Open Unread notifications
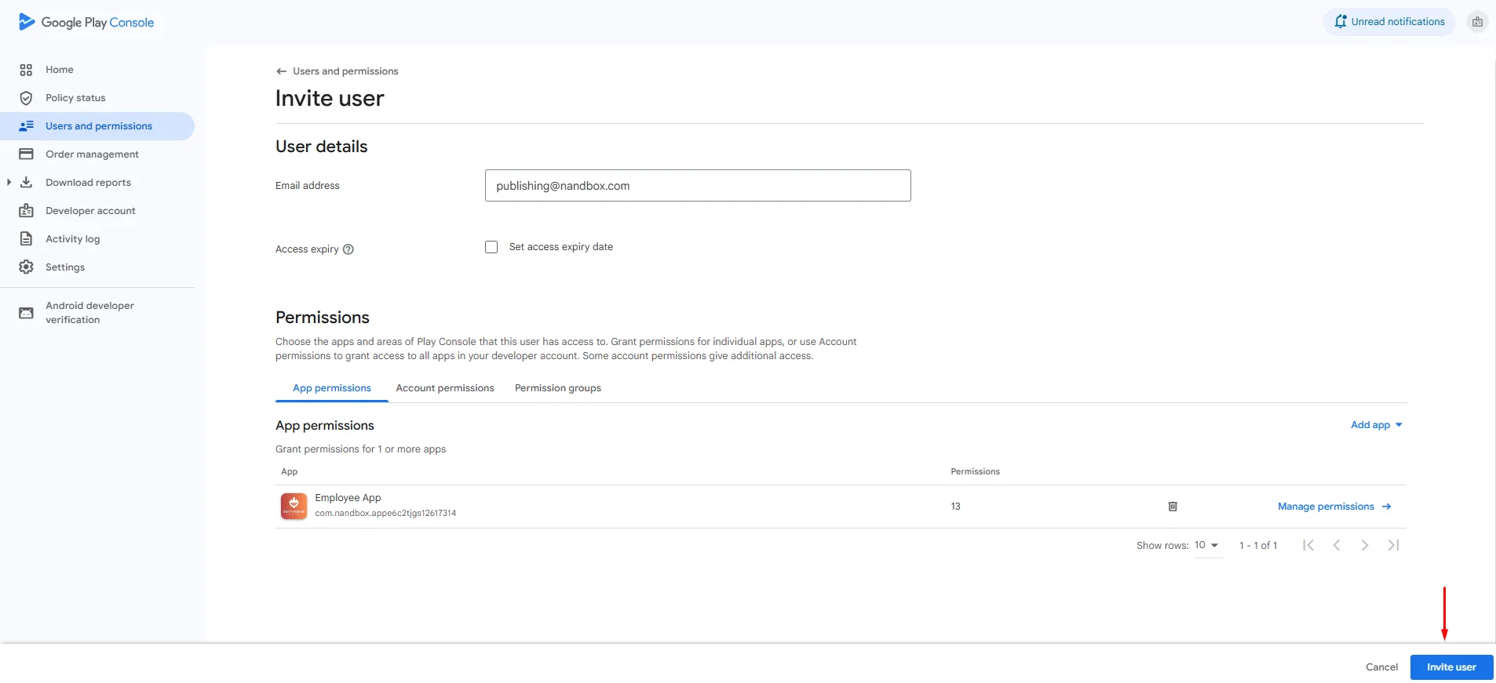The height and width of the screenshot is (683, 1496). click(1389, 22)
